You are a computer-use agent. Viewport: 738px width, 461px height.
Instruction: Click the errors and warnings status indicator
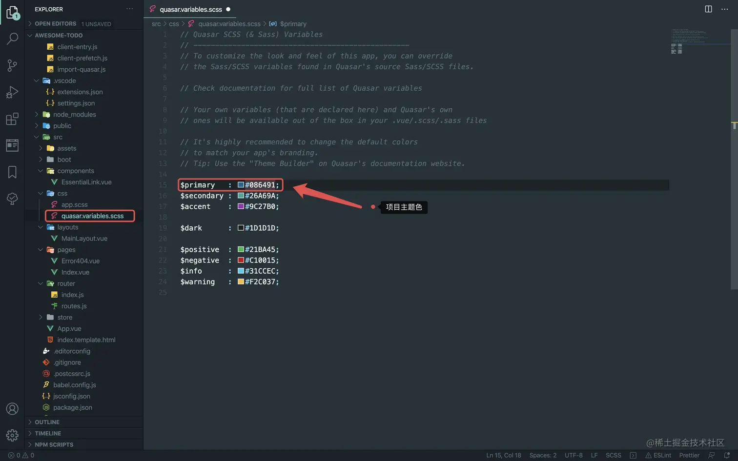click(x=21, y=455)
